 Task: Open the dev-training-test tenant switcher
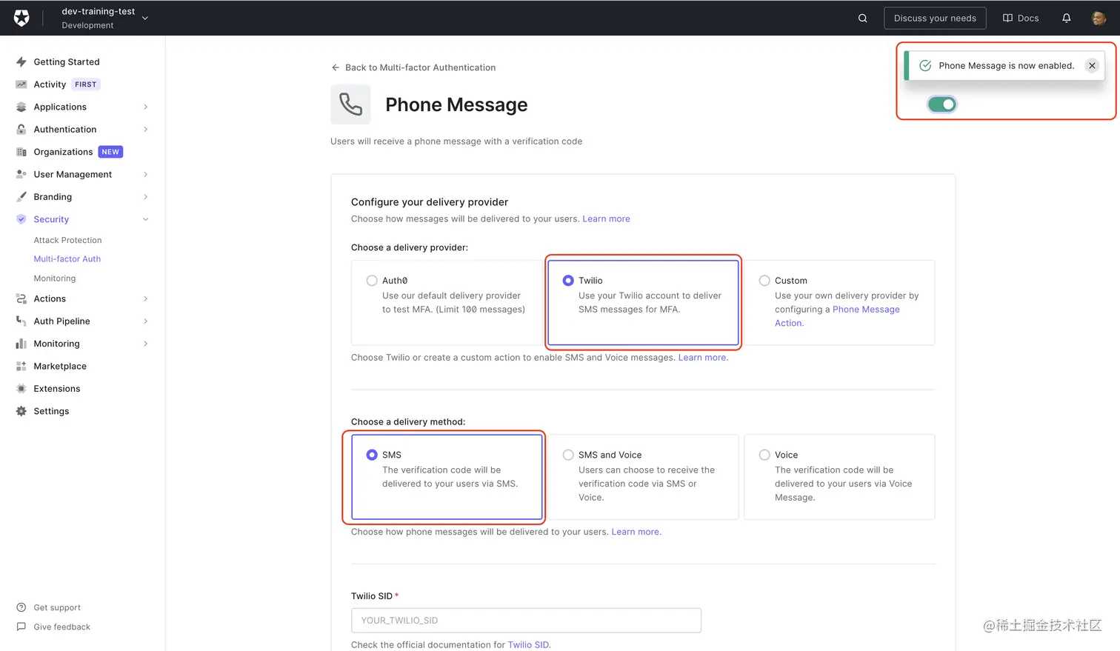coord(104,16)
